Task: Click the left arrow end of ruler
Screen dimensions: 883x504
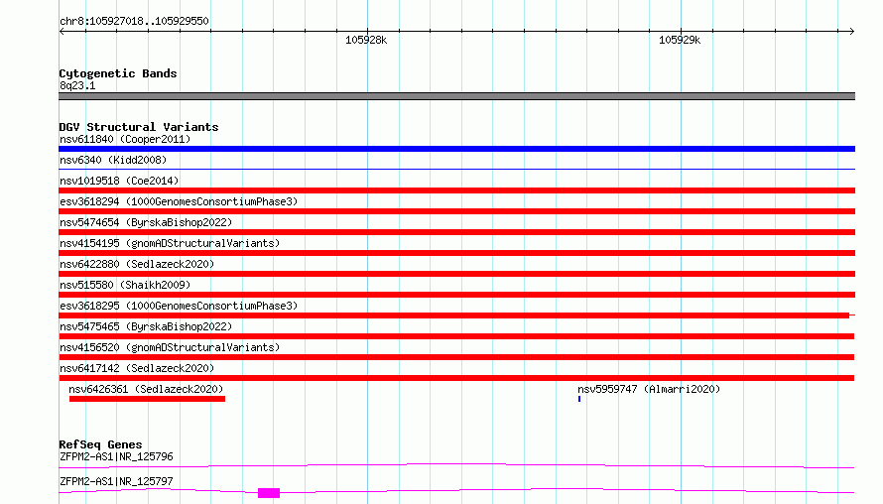Action: point(62,32)
